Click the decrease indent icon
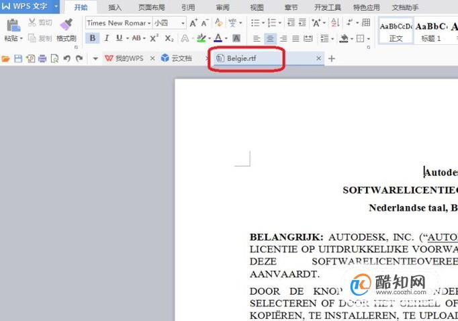Screen dimensions: 458x321 pyautogui.click(x=291, y=22)
